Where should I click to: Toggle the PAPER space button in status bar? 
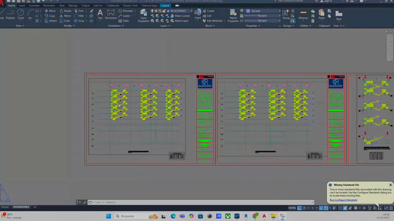click(x=292, y=208)
